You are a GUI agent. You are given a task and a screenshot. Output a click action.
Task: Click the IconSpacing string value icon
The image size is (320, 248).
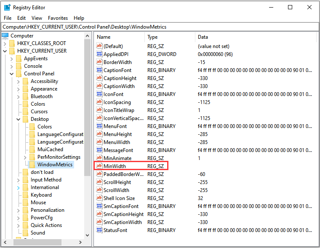(99, 102)
